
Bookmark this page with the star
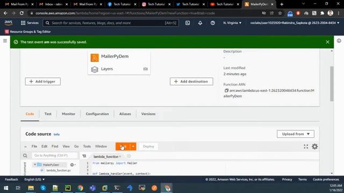coord(280,13)
